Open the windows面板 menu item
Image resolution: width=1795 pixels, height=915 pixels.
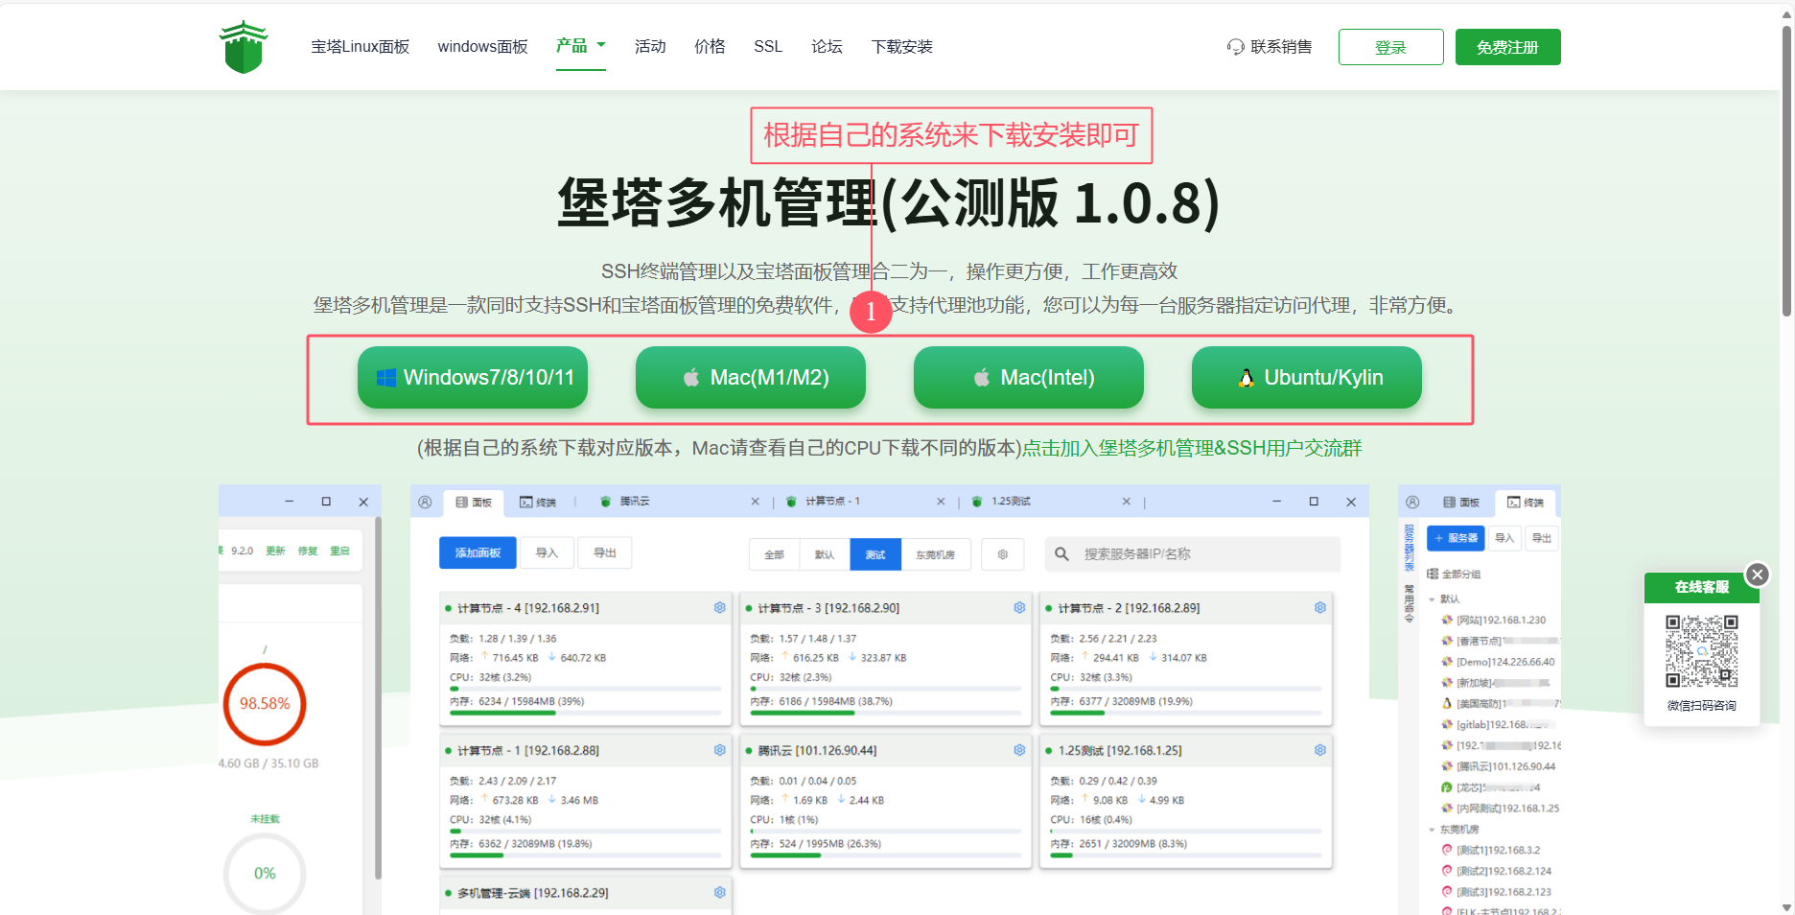(x=482, y=47)
